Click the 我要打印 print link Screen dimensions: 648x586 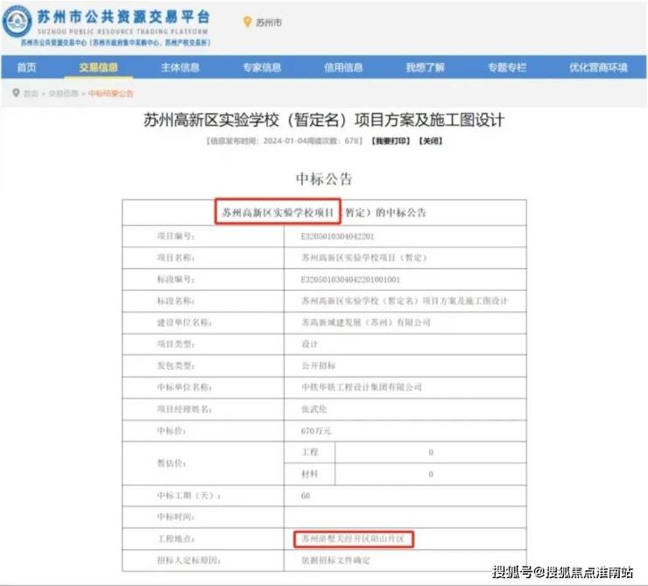coord(390,141)
